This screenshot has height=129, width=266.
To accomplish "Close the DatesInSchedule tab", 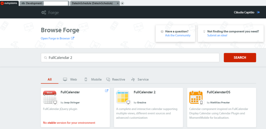I will (x=118, y=3).
